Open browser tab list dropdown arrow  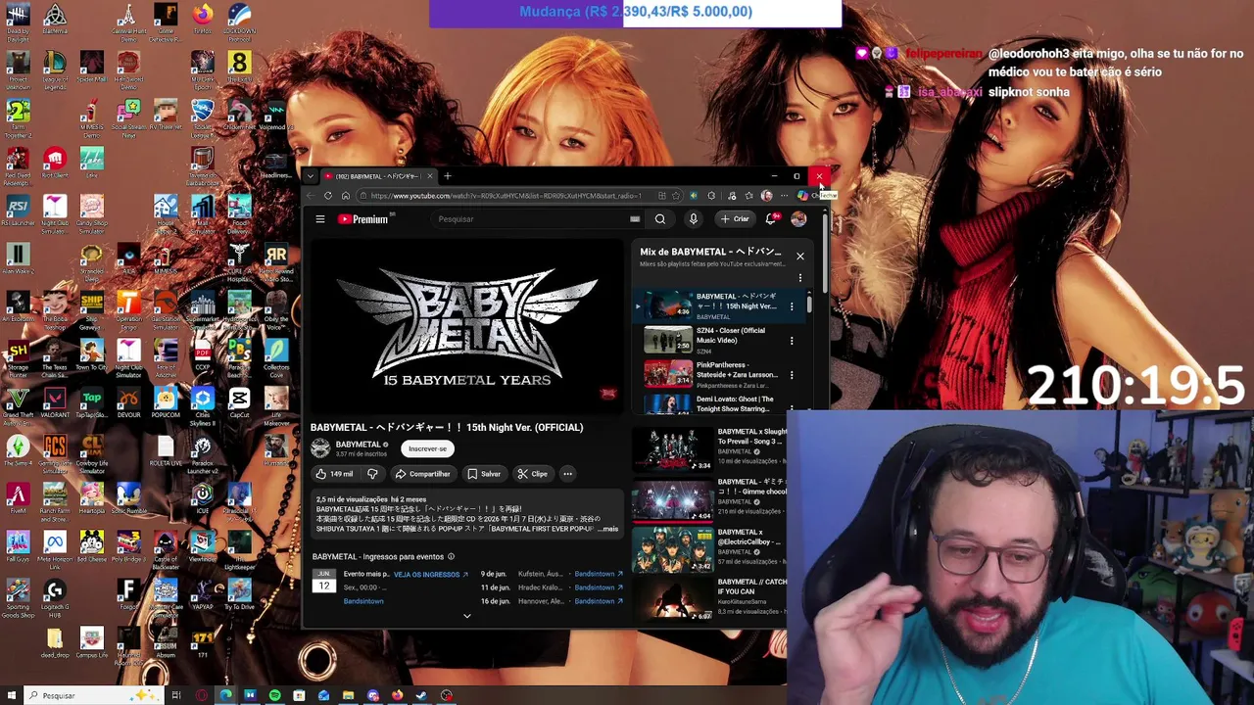311,176
